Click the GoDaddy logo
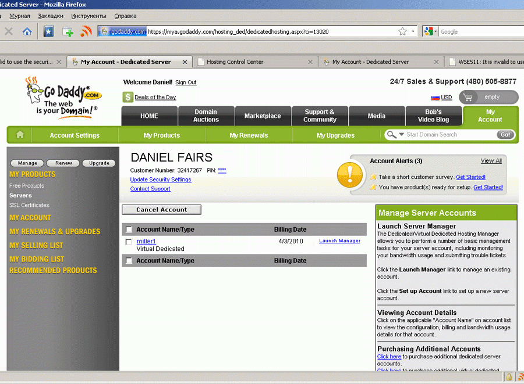 coord(63,98)
